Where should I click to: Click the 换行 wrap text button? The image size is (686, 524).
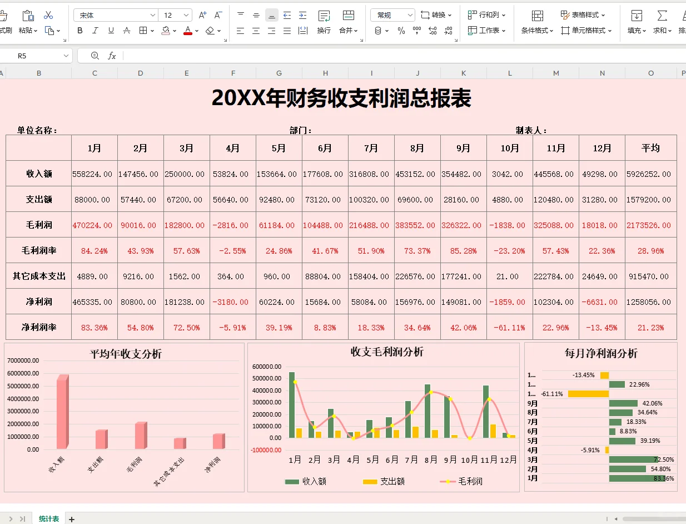(324, 22)
